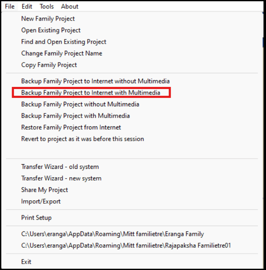Select Change Family Project Name

61,53
